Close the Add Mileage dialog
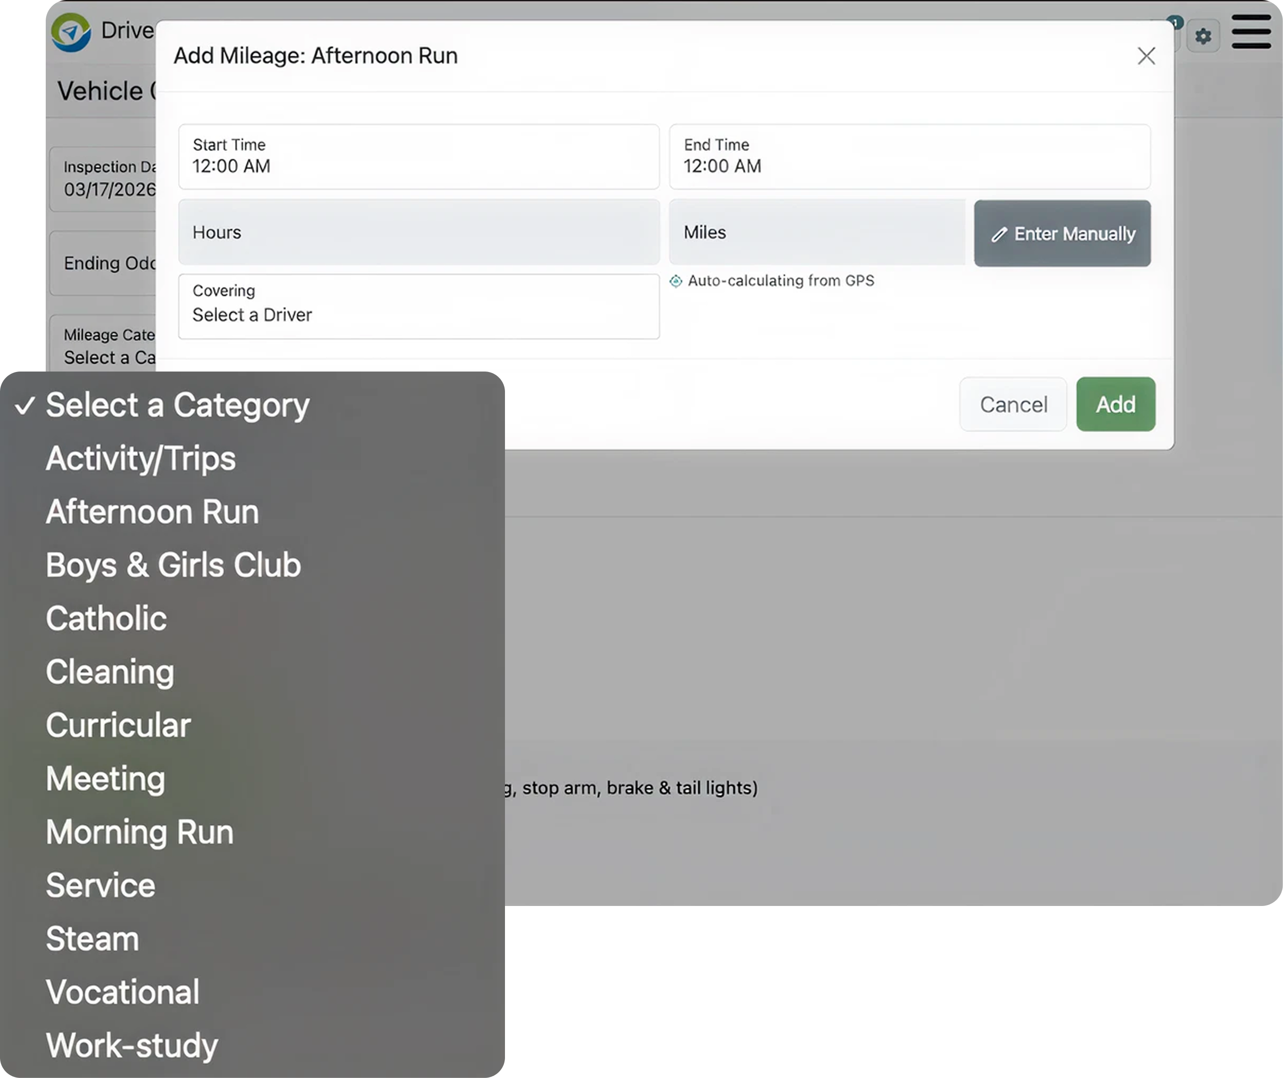Image resolution: width=1283 pixels, height=1078 pixels. point(1146,56)
